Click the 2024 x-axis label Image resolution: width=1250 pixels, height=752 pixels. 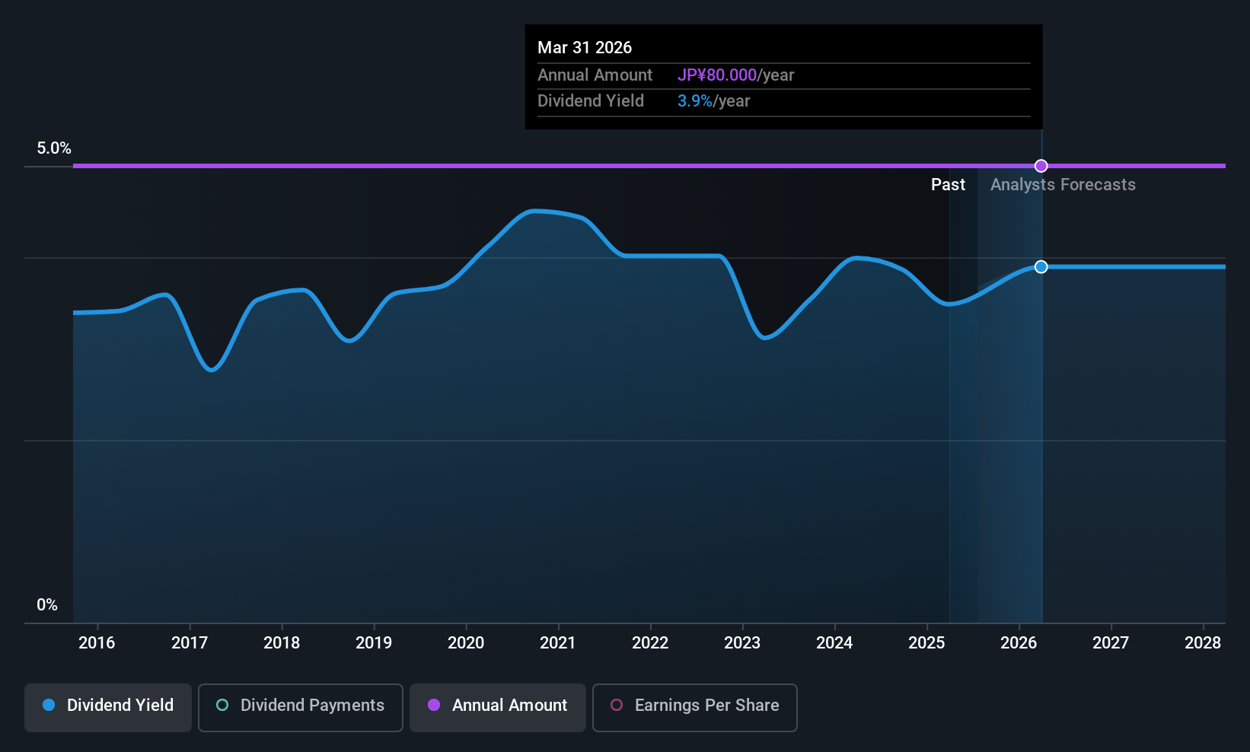pyautogui.click(x=834, y=643)
